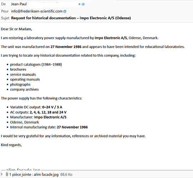Click the partially visible alim facade.jpg caption
Viewport: 193px width, 178px height.
click(23, 169)
